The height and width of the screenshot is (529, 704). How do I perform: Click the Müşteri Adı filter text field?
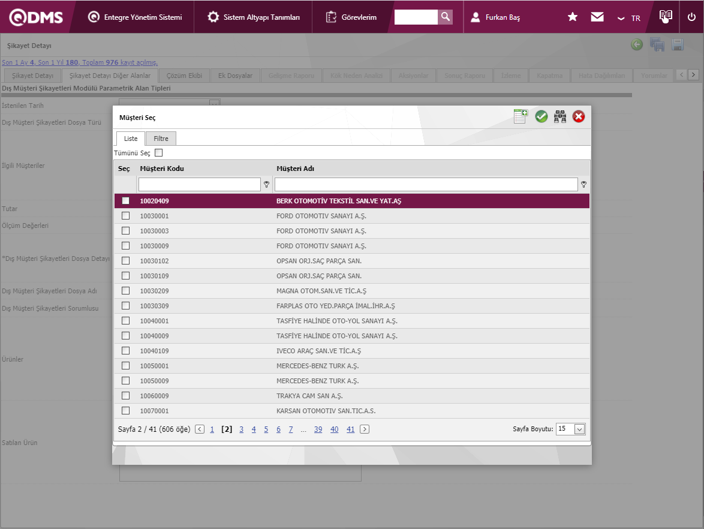coord(426,185)
